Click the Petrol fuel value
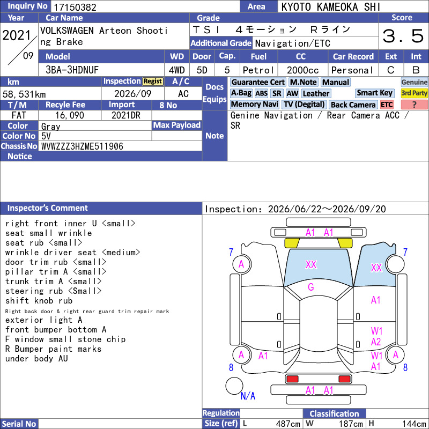 (x=258, y=70)
